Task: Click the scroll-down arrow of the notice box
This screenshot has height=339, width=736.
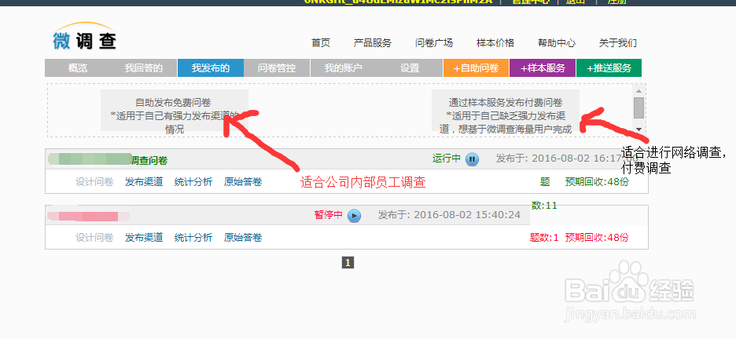Action: coord(638,129)
